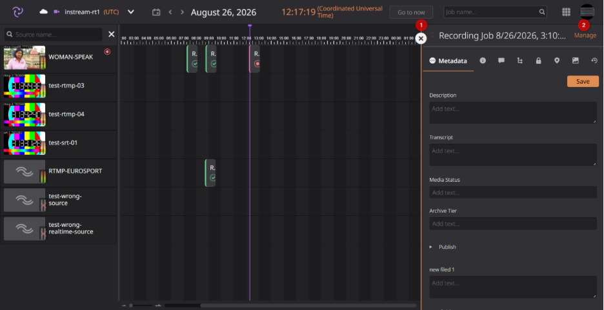Click the Go to now button

tap(411, 12)
